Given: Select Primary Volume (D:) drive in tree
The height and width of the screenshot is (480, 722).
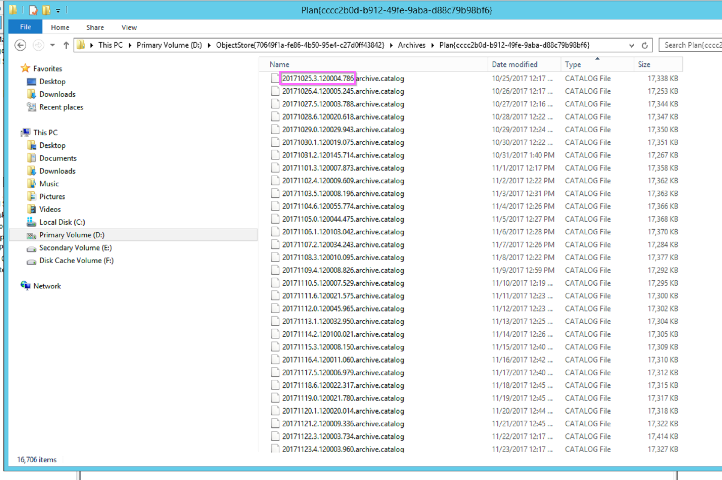Looking at the screenshot, I should click(x=72, y=235).
